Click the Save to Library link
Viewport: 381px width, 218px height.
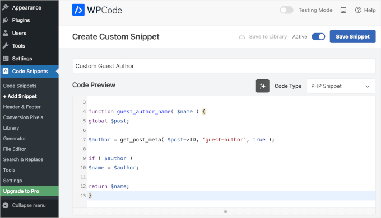(268, 37)
